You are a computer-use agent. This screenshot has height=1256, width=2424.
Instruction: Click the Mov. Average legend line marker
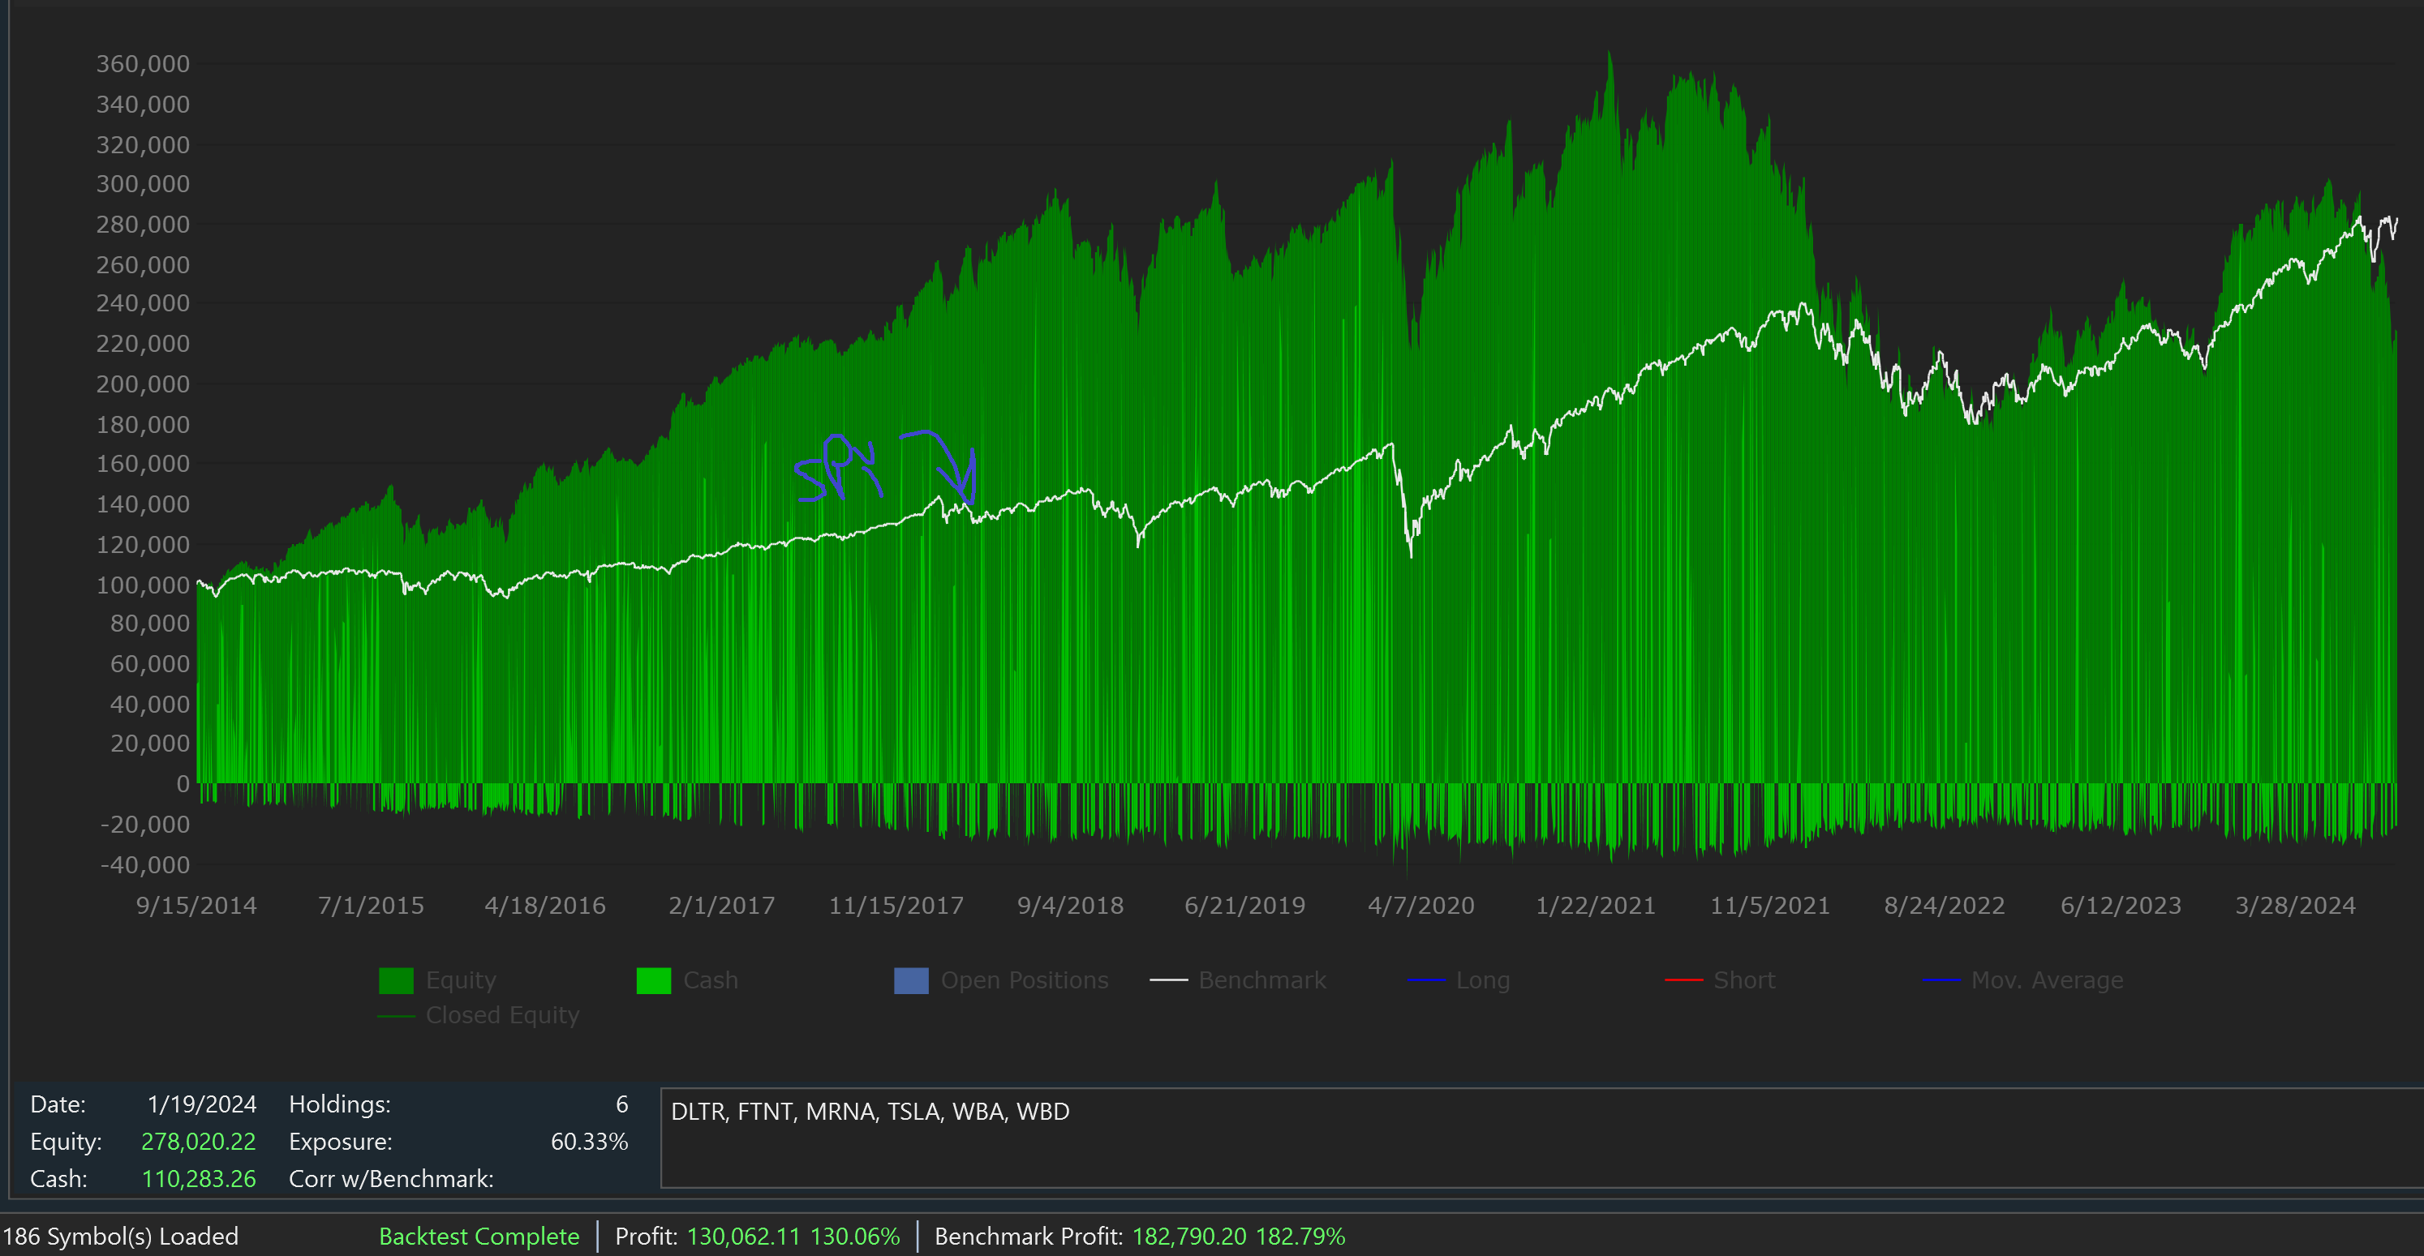[1941, 980]
